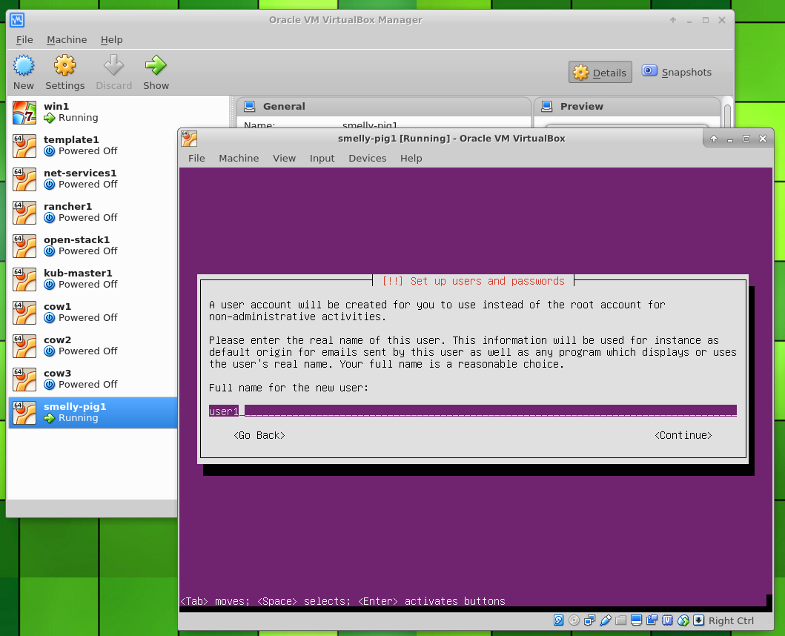785x636 pixels.
Task: Click the Manager details pane scrollbar
Action: click(727, 115)
